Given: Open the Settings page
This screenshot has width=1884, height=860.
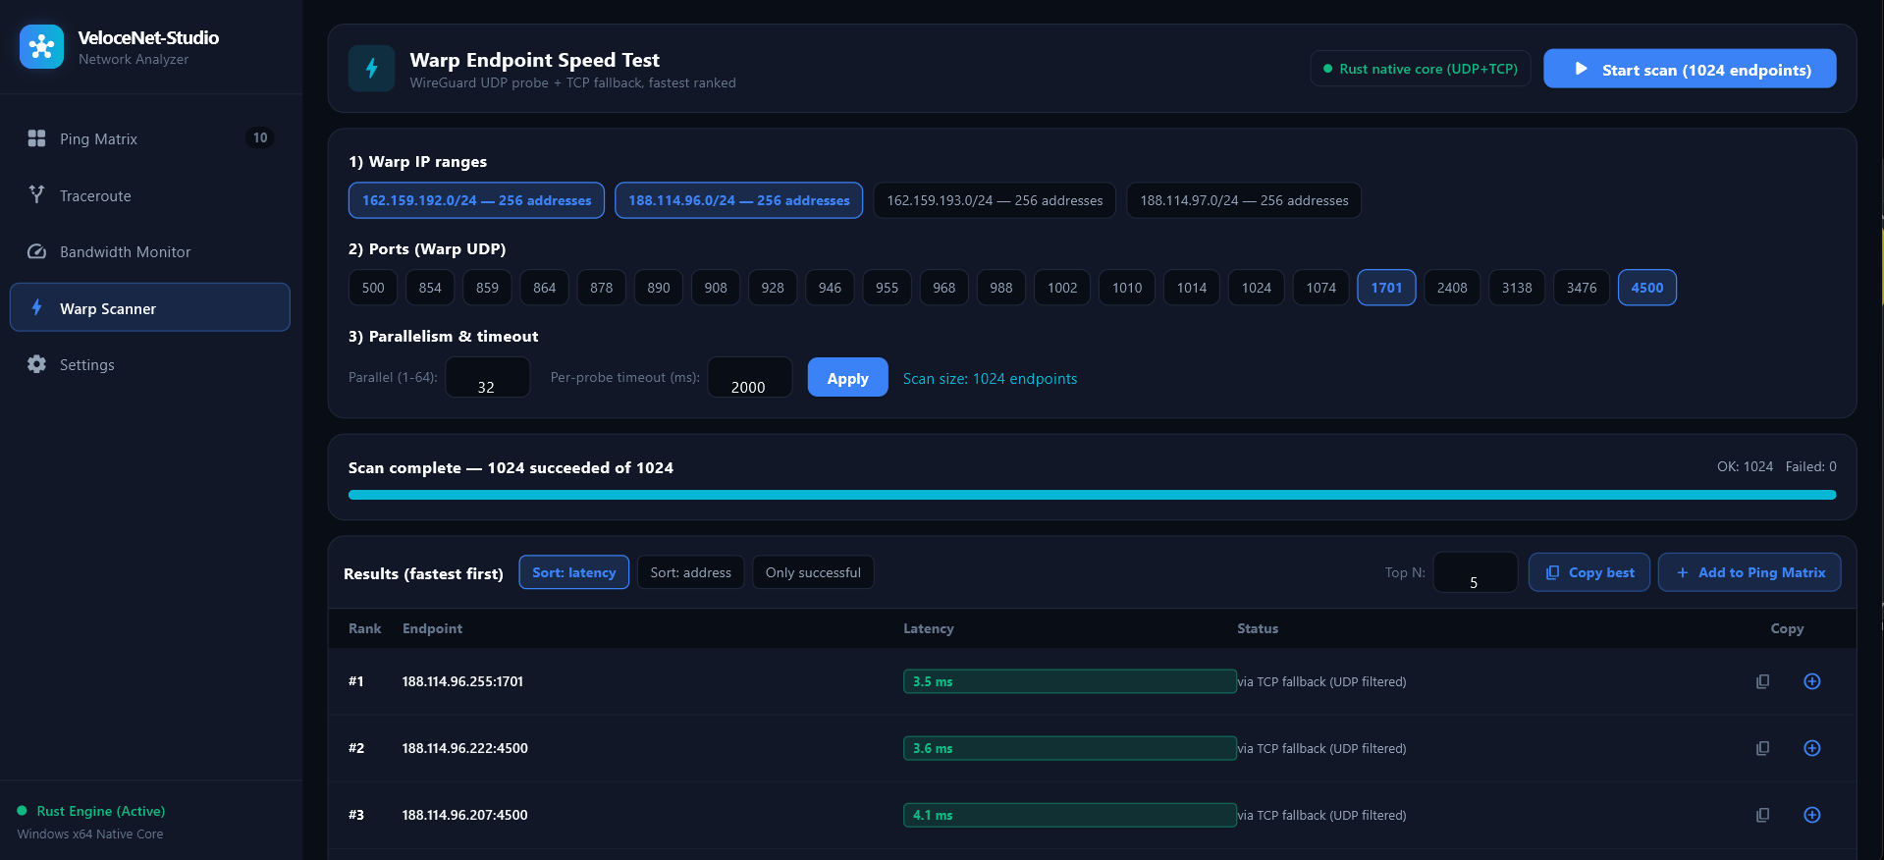Looking at the screenshot, I should (150, 364).
